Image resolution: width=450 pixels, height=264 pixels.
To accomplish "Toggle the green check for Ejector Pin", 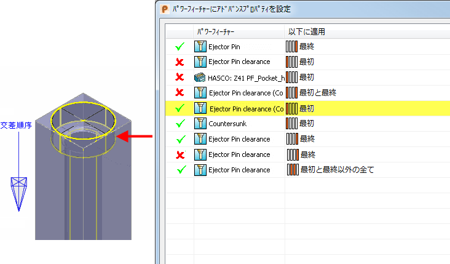I will (x=180, y=47).
